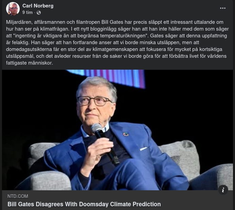Open the NTD.COM source label
235x210 pixels.
(18, 196)
